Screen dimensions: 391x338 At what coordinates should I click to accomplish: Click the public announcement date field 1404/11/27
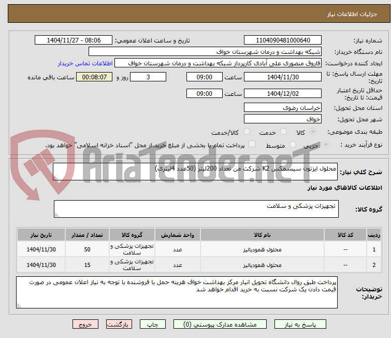(74, 40)
